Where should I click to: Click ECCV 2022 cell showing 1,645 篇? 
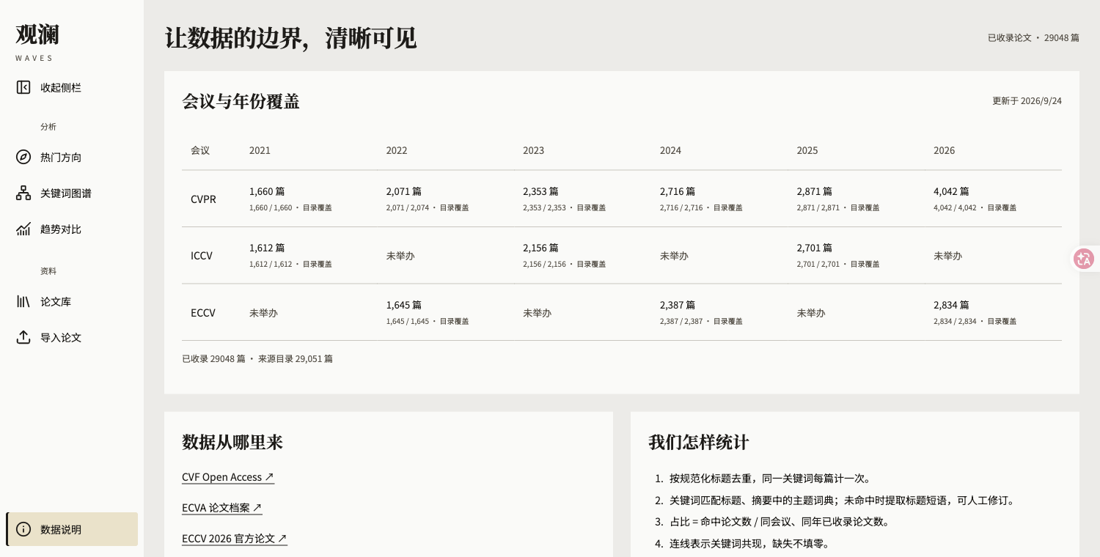445,312
